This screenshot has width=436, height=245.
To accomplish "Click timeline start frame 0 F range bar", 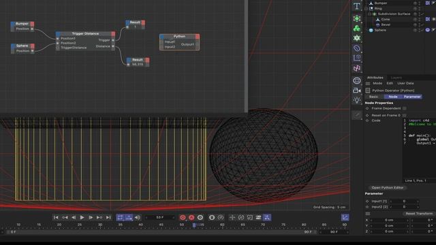I will [x=13, y=231].
